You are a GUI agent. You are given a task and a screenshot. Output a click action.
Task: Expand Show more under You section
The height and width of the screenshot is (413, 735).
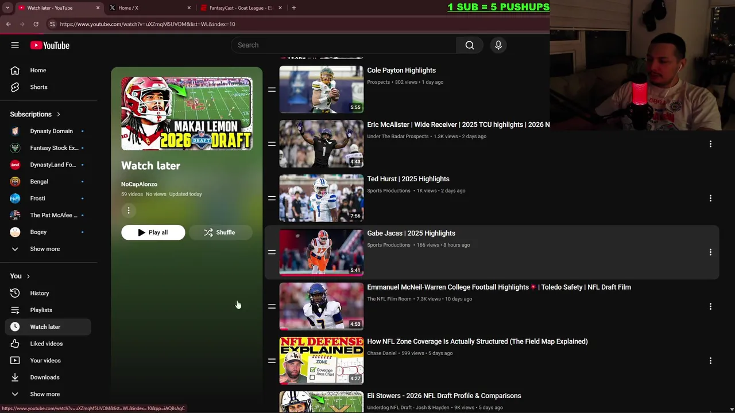click(48, 394)
